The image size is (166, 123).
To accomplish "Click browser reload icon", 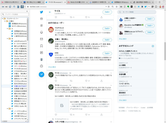I will 10,7.
